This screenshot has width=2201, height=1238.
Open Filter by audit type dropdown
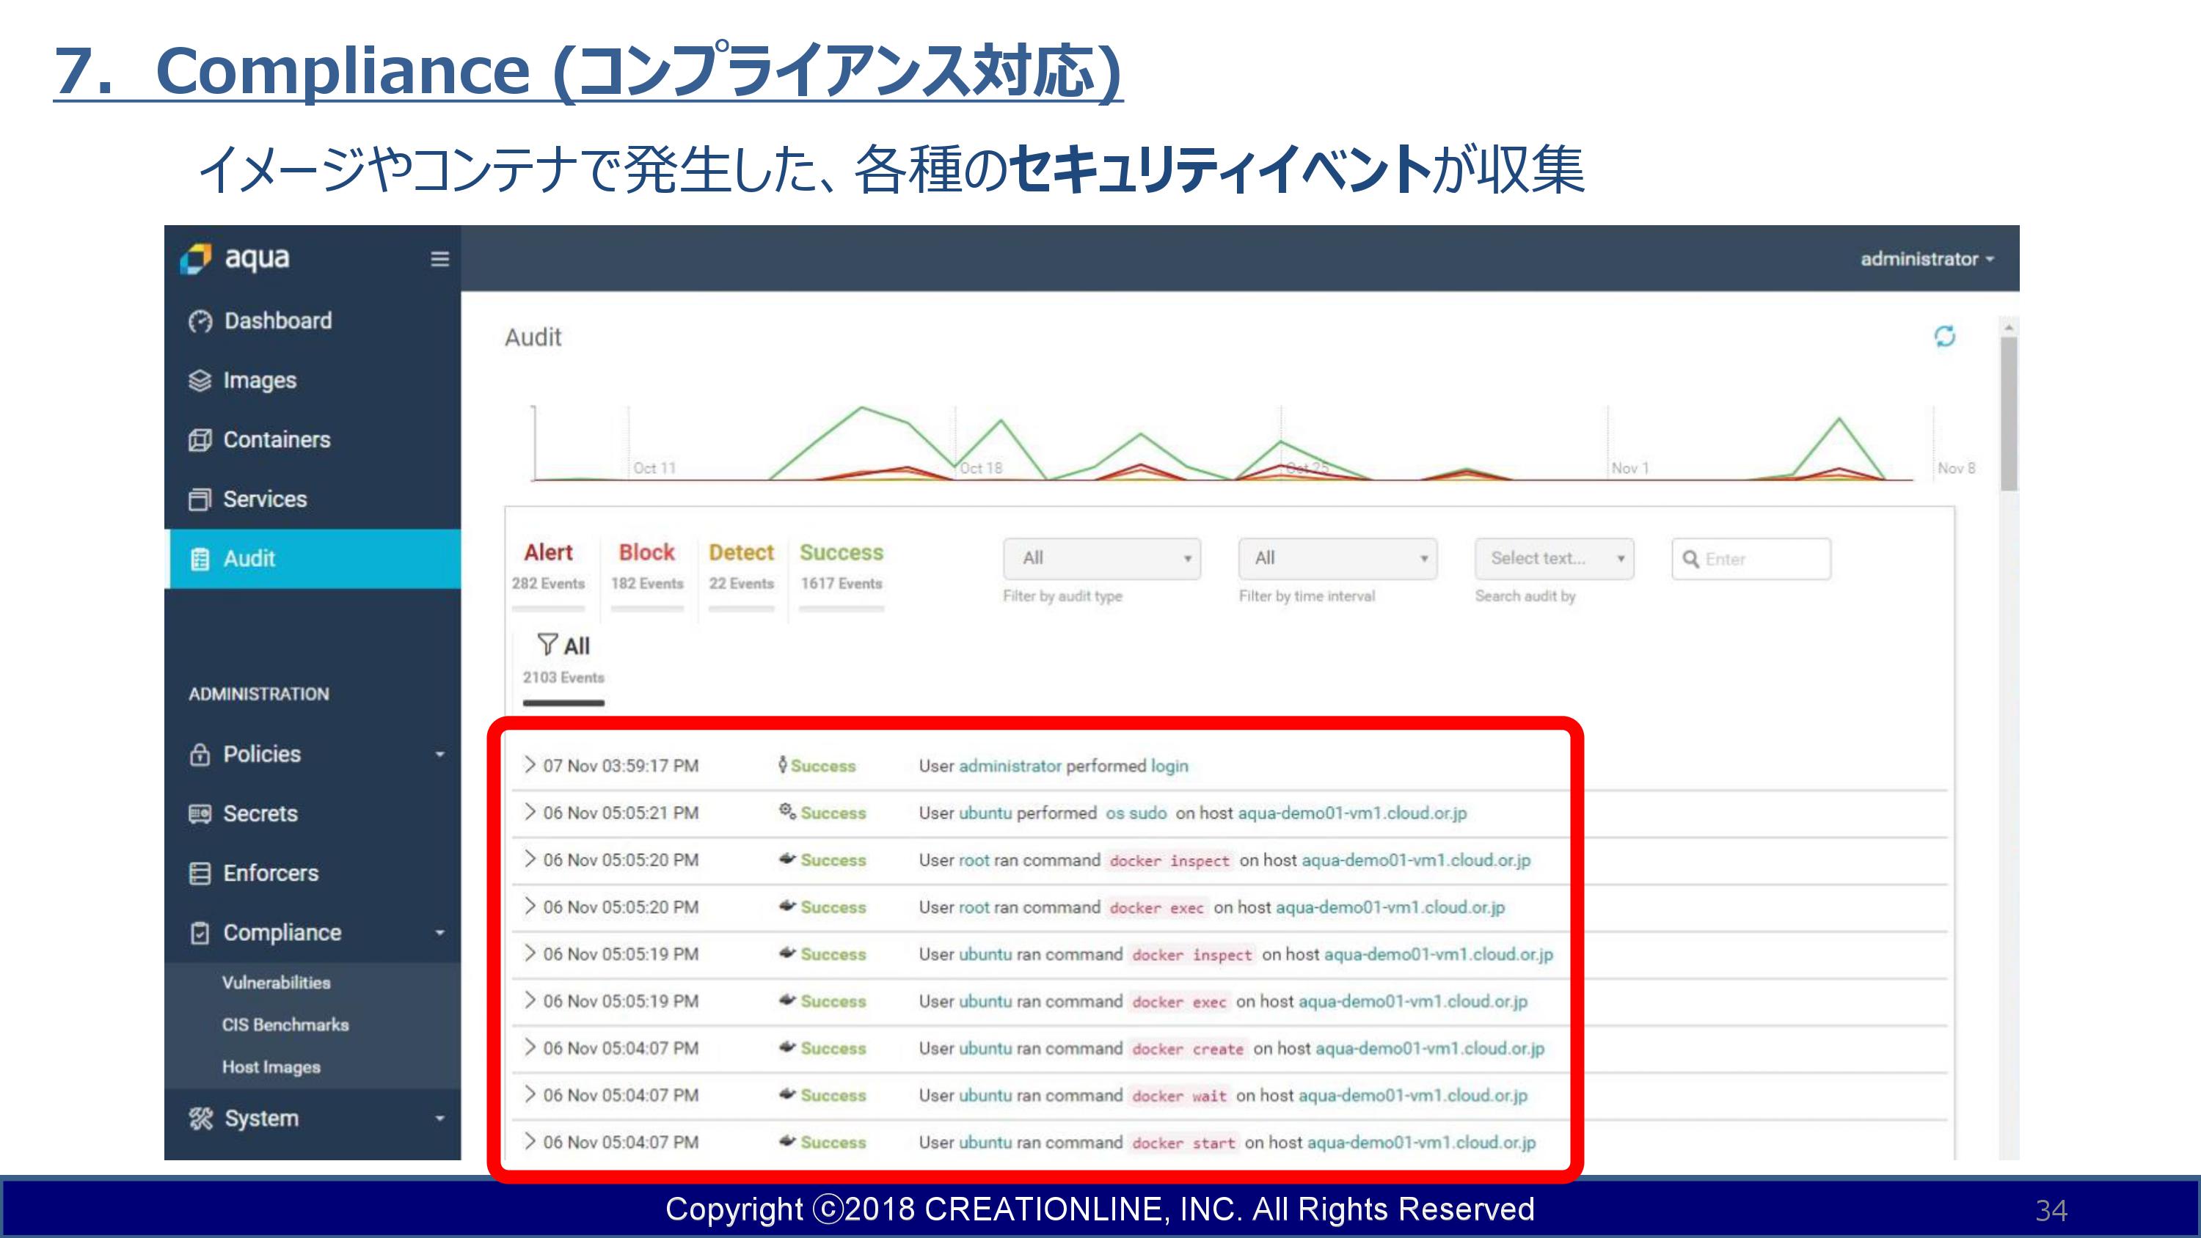point(1101,559)
